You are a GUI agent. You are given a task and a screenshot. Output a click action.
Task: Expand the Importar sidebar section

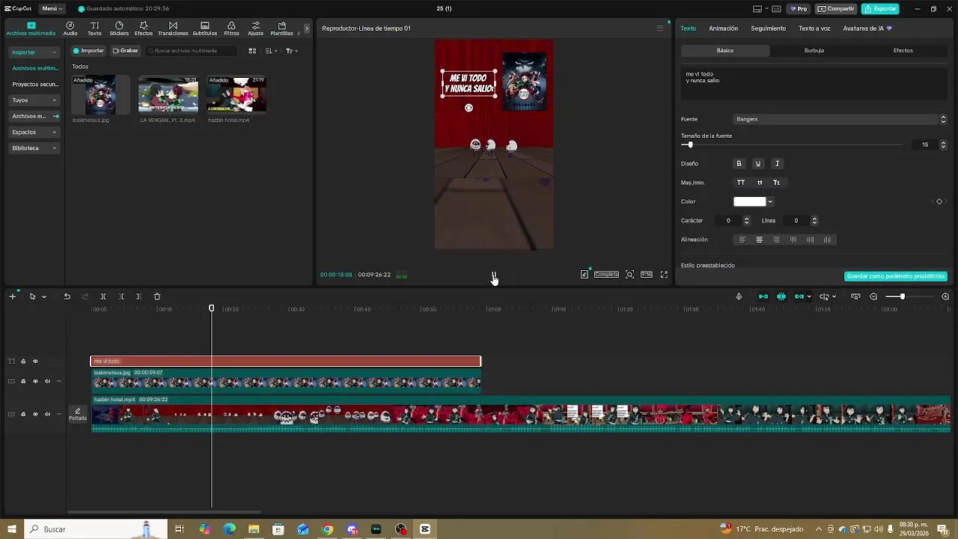[34, 52]
